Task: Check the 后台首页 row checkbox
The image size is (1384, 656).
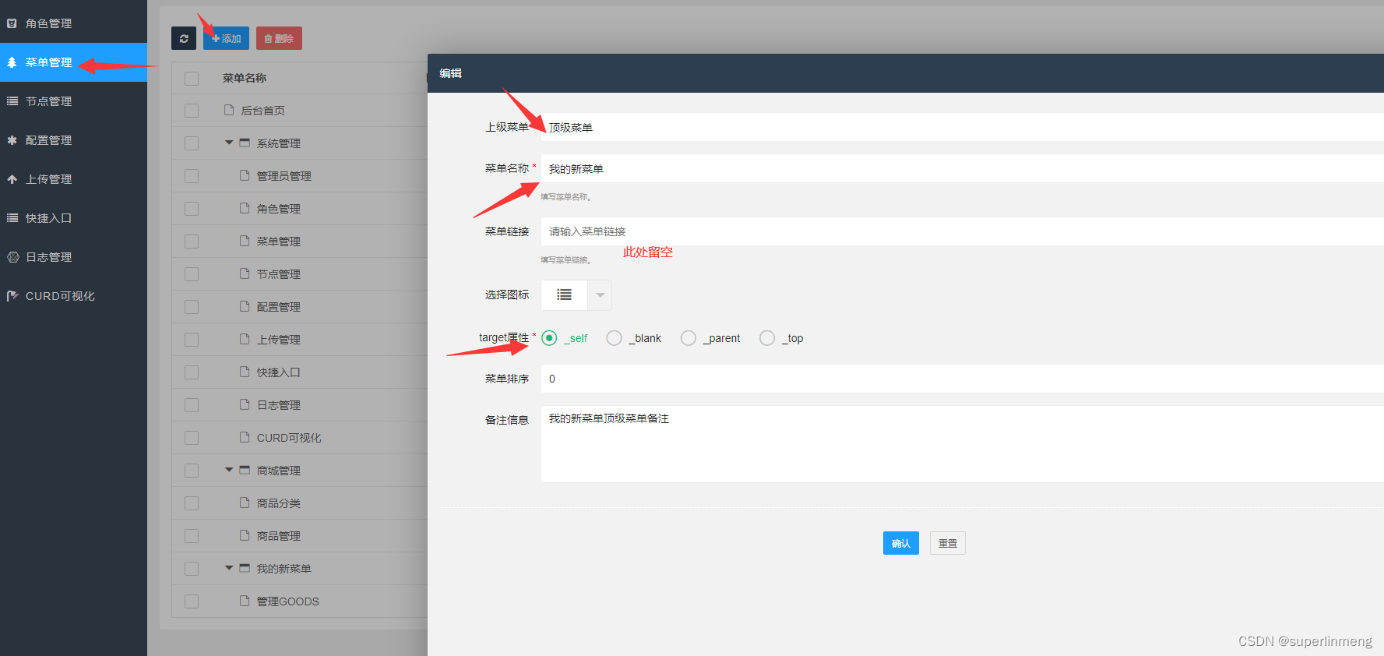Action: (x=192, y=111)
